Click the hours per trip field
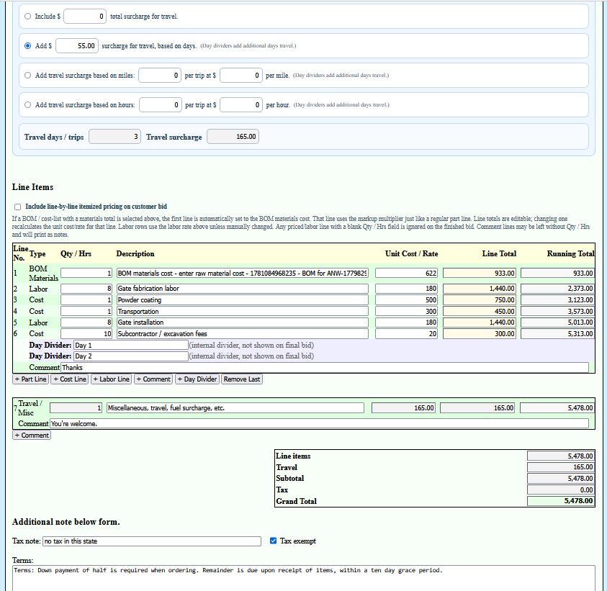The width and height of the screenshot is (607, 591). click(x=161, y=104)
